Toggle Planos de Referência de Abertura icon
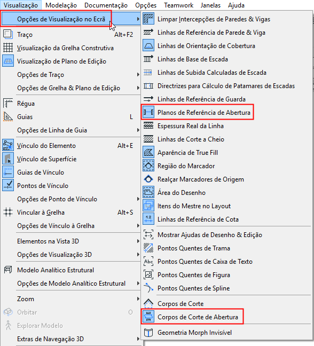Viewport: 314px width, 346px height. coord(148,113)
